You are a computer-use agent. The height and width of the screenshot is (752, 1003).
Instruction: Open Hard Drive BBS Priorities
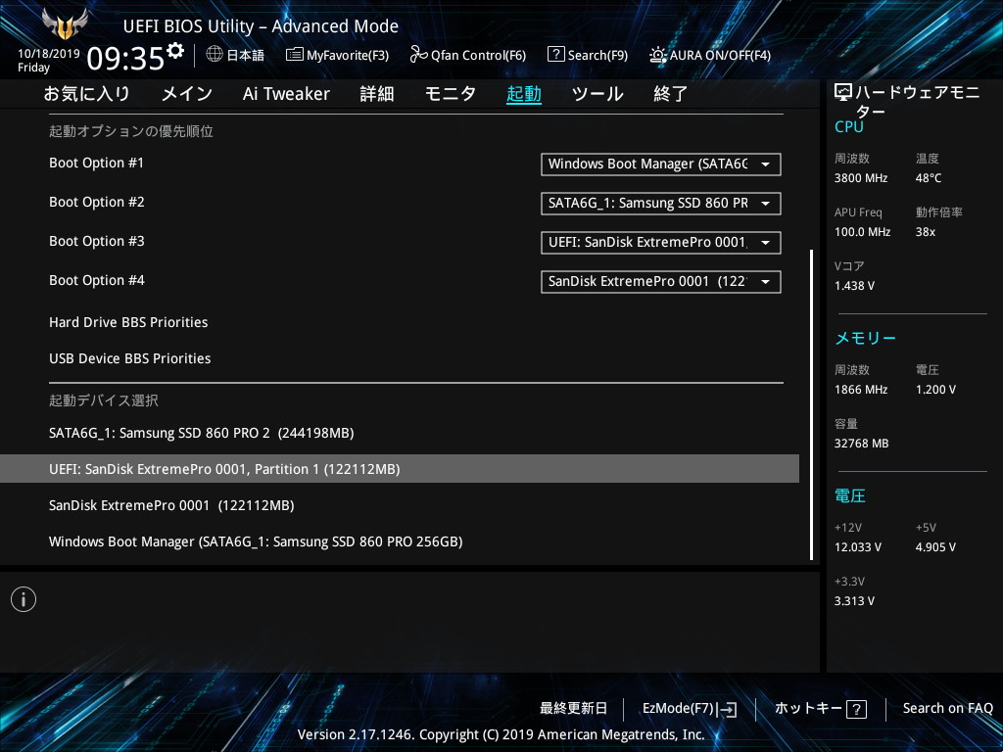point(128,322)
